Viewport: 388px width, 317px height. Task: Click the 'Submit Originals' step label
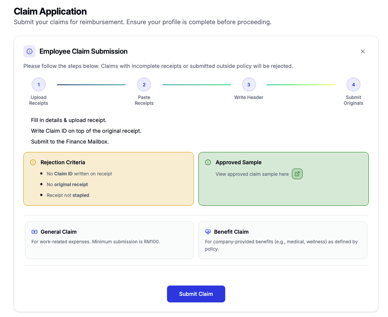(x=354, y=100)
